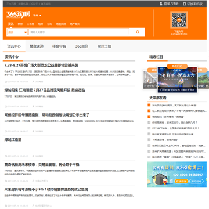Click the author icon under the 黄奇帆 article

pyautogui.click(x=33, y=181)
